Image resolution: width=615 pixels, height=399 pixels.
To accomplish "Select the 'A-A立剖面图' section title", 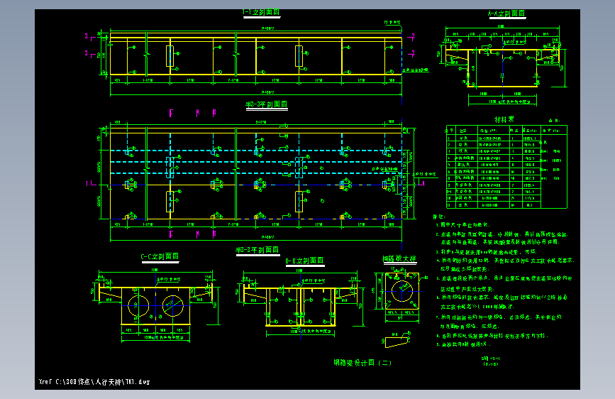I will (x=506, y=13).
